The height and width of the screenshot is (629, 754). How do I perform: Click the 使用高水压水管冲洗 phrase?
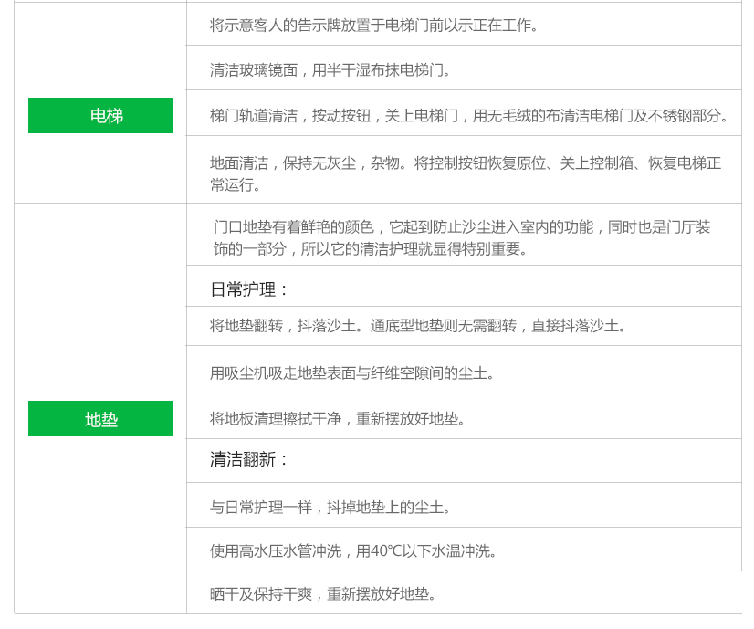(275, 551)
